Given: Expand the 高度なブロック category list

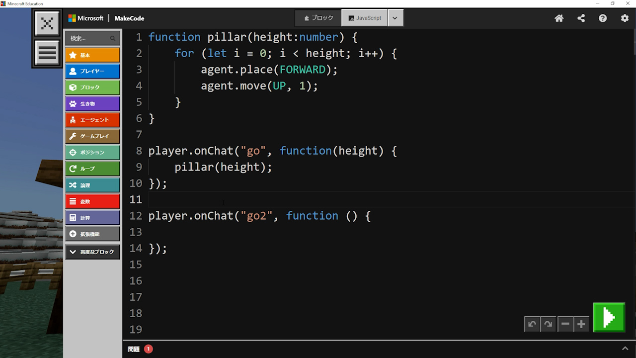Looking at the screenshot, I should pos(92,252).
